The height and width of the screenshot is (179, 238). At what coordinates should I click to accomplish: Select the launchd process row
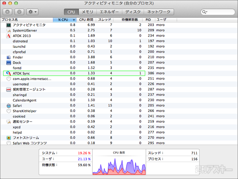coord(119,47)
